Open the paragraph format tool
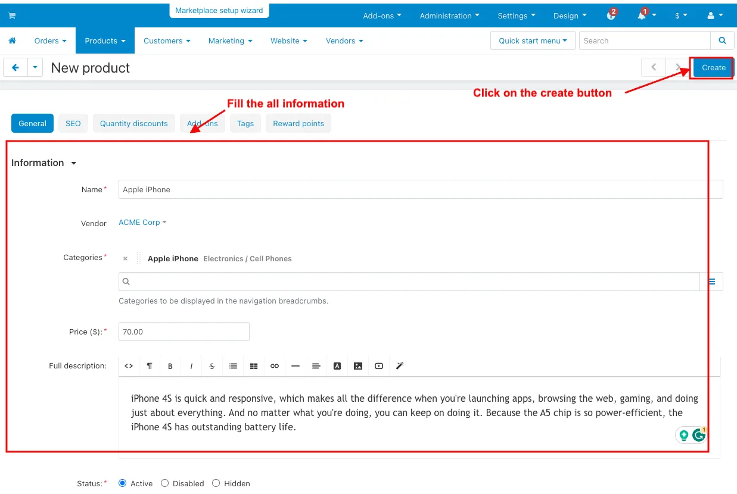The width and height of the screenshot is (737, 494). pyautogui.click(x=150, y=366)
